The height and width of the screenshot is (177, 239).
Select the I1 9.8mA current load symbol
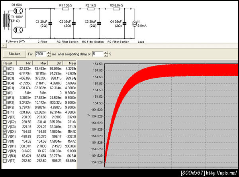135,24
